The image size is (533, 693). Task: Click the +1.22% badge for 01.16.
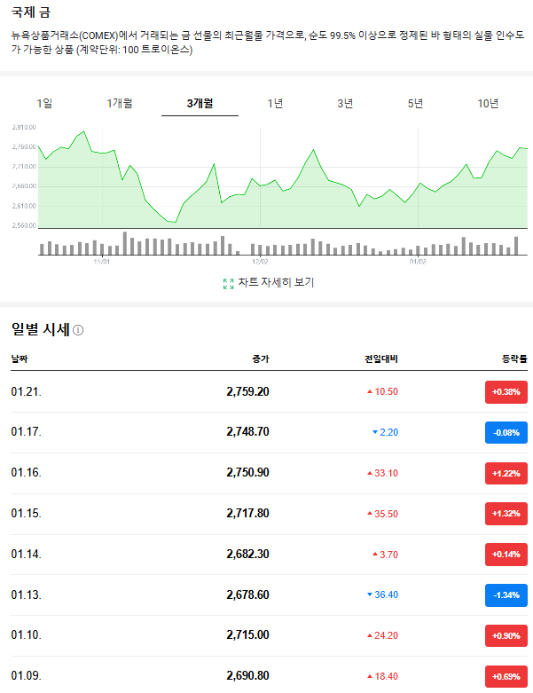coord(506,473)
